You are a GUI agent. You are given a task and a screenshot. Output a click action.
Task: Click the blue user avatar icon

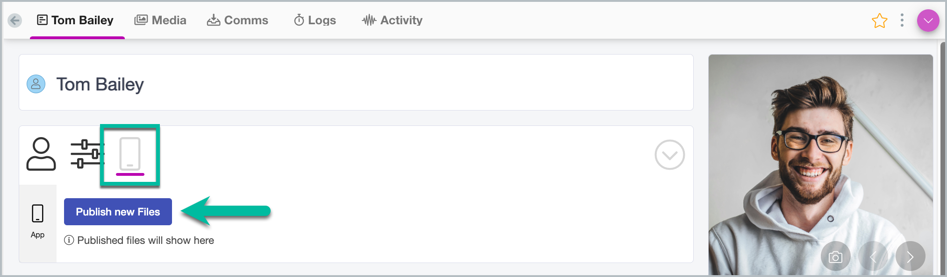(36, 84)
